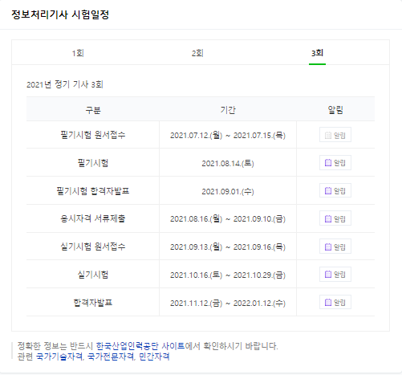Switch to the 1회 tab

tap(78, 53)
